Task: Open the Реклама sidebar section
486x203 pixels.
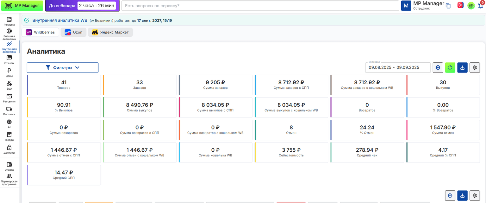Action: pyautogui.click(x=9, y=21)
